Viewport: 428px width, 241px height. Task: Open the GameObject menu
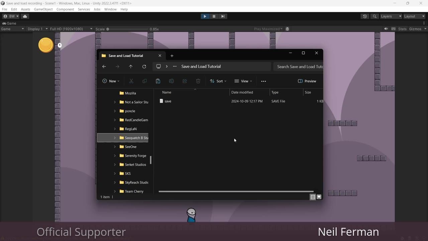(x=43, y=9)
